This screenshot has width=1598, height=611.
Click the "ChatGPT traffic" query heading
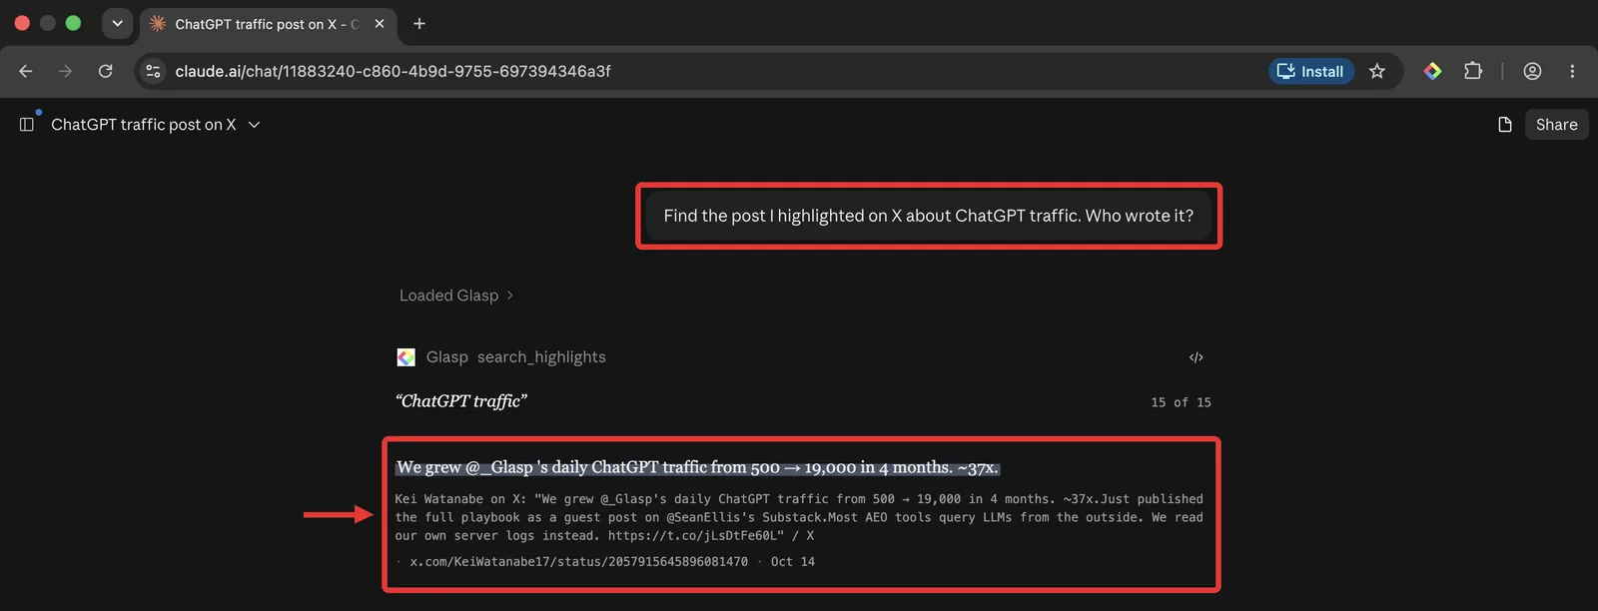[461, 401]
